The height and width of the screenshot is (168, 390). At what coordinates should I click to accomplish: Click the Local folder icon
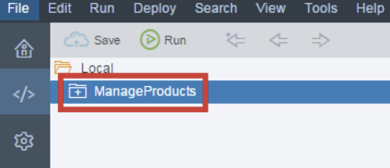(63, 68)
